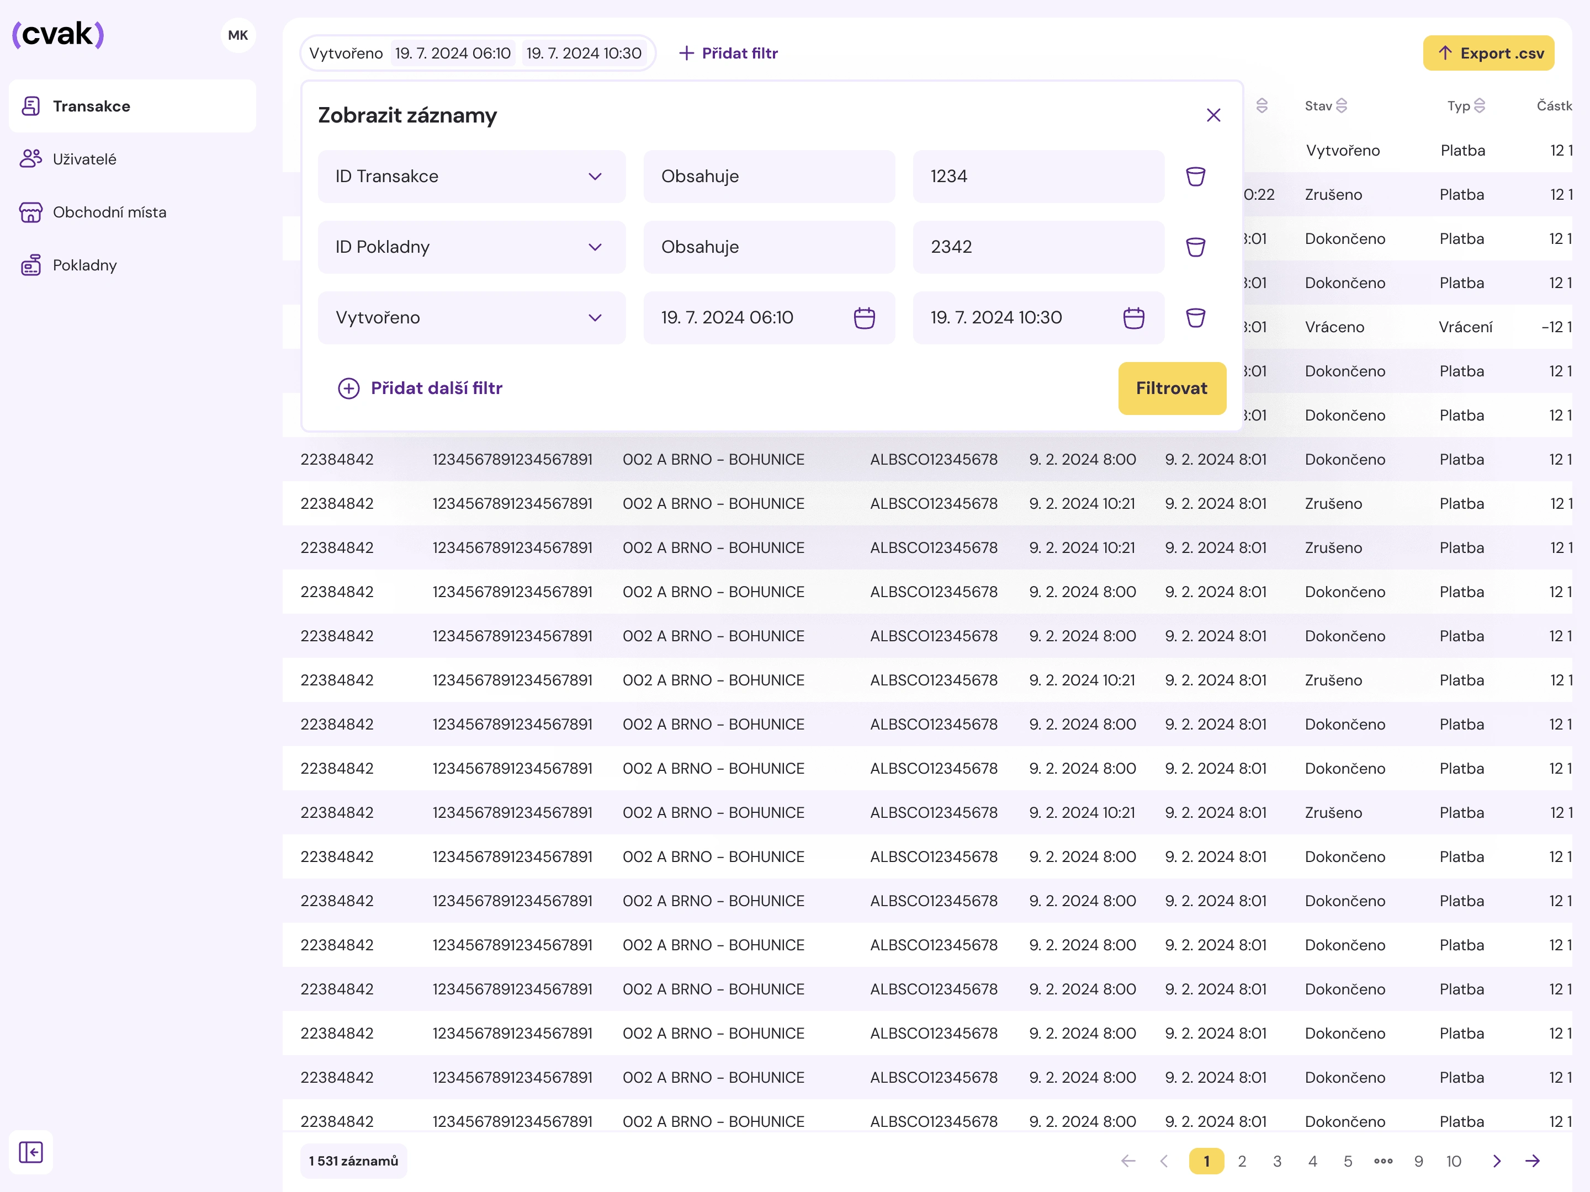Open Uživatelé in the sidebar
This screenshot has height=1192, width=1590.
[x=84, y=159]
